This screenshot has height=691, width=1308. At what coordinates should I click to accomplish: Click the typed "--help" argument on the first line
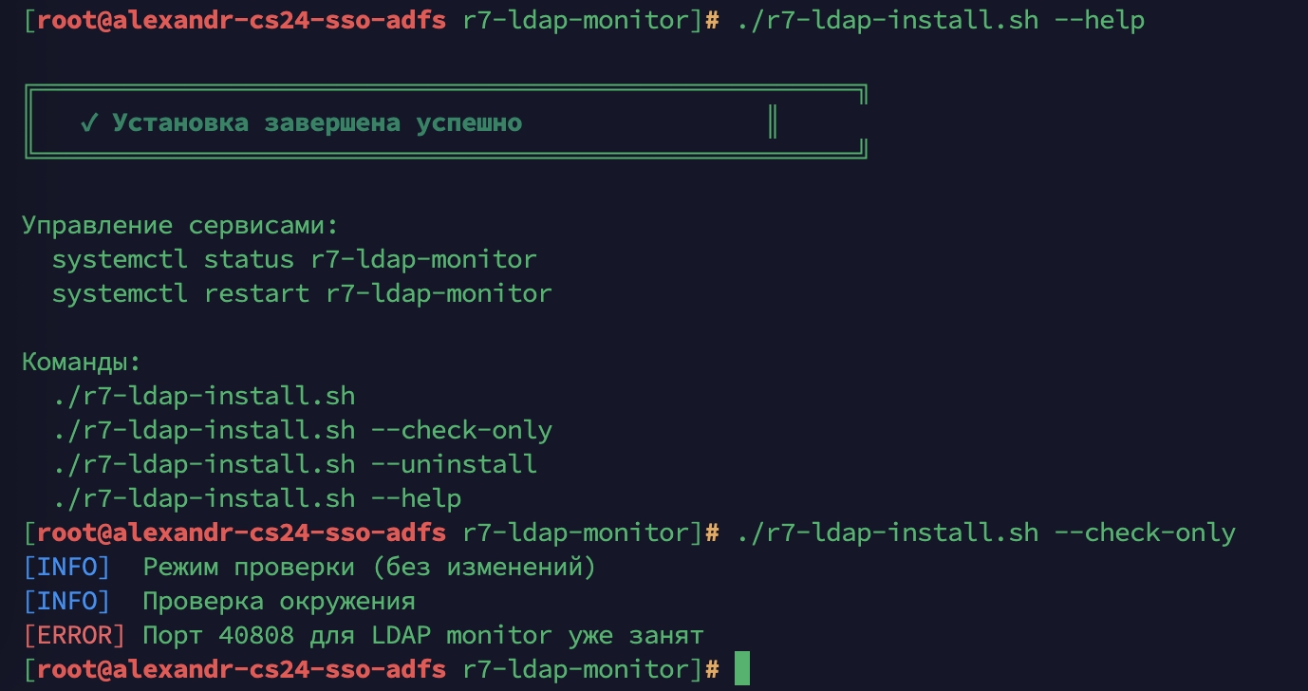click(1099, 20)
